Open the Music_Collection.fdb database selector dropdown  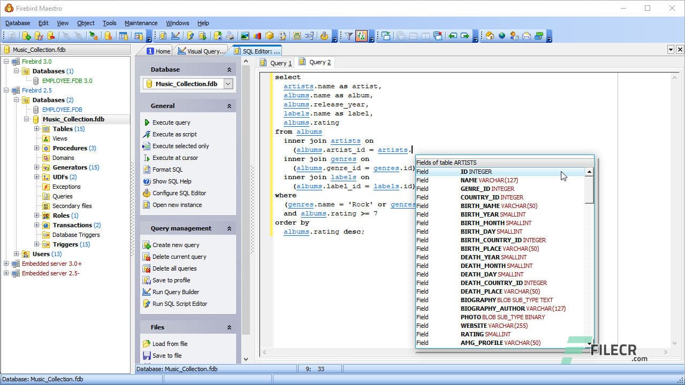[x=227, y=83]
